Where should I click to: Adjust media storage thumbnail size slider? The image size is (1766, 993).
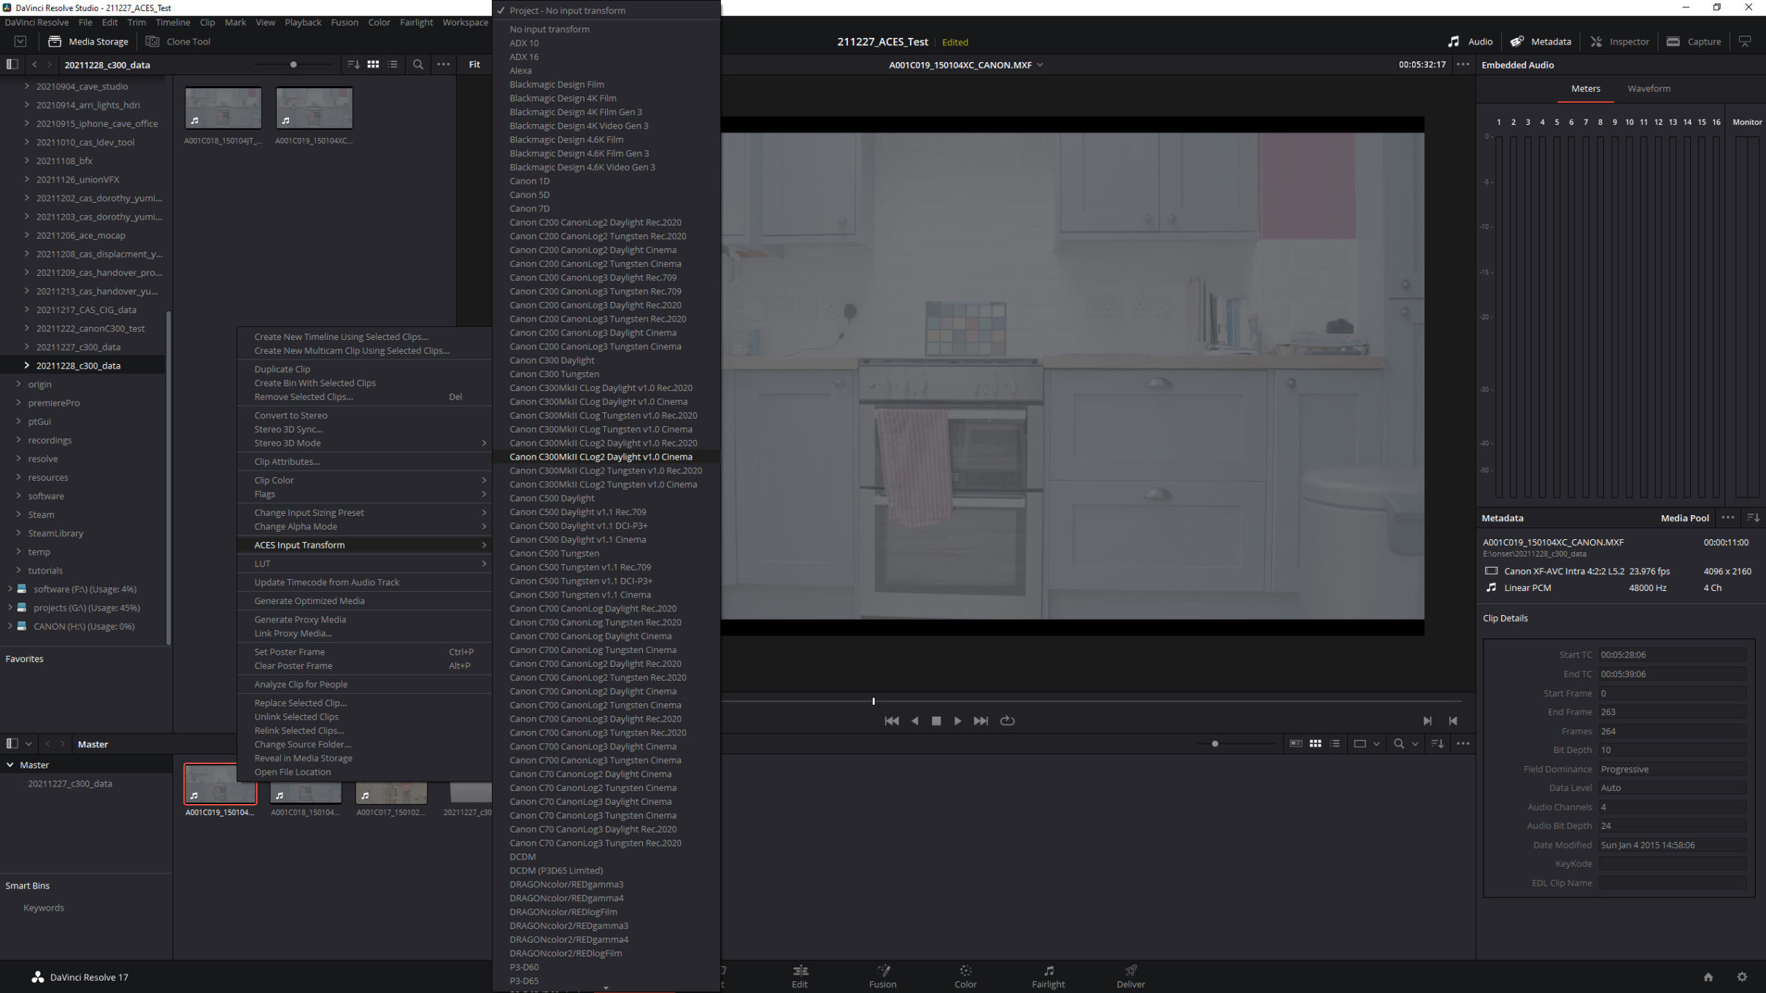click(x=293, y=64)
